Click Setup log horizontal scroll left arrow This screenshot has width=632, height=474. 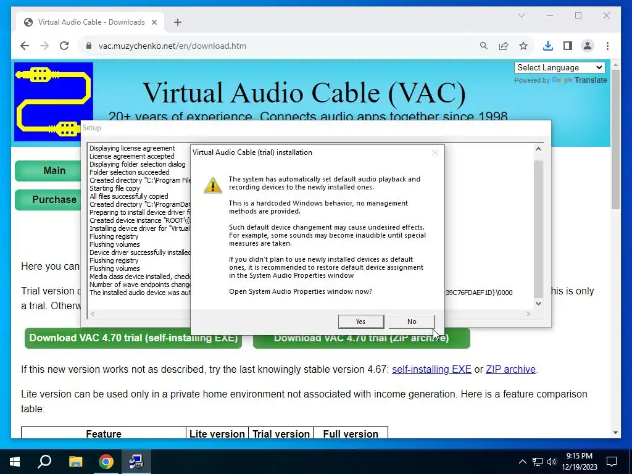(x=93, y=314)
